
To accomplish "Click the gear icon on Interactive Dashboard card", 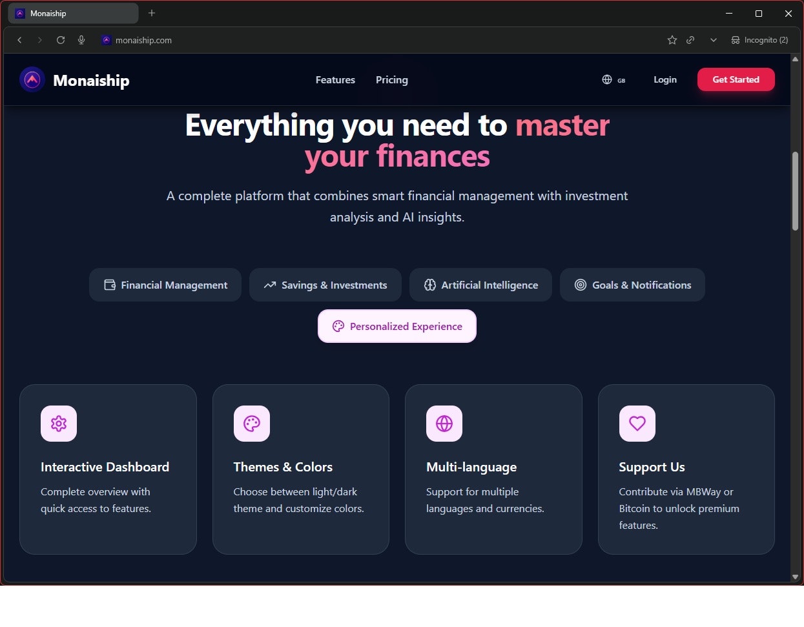I will point(59,424).
